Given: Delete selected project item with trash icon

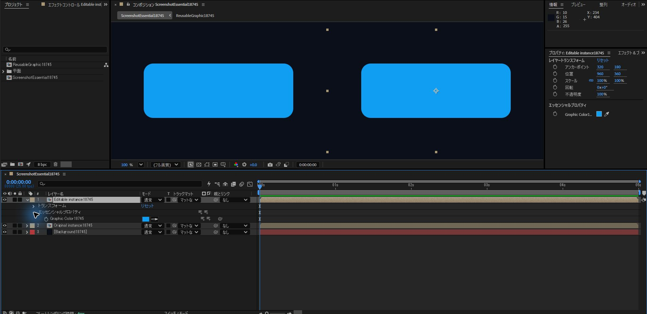Looking at the screenshot, I should pos(56,164).
